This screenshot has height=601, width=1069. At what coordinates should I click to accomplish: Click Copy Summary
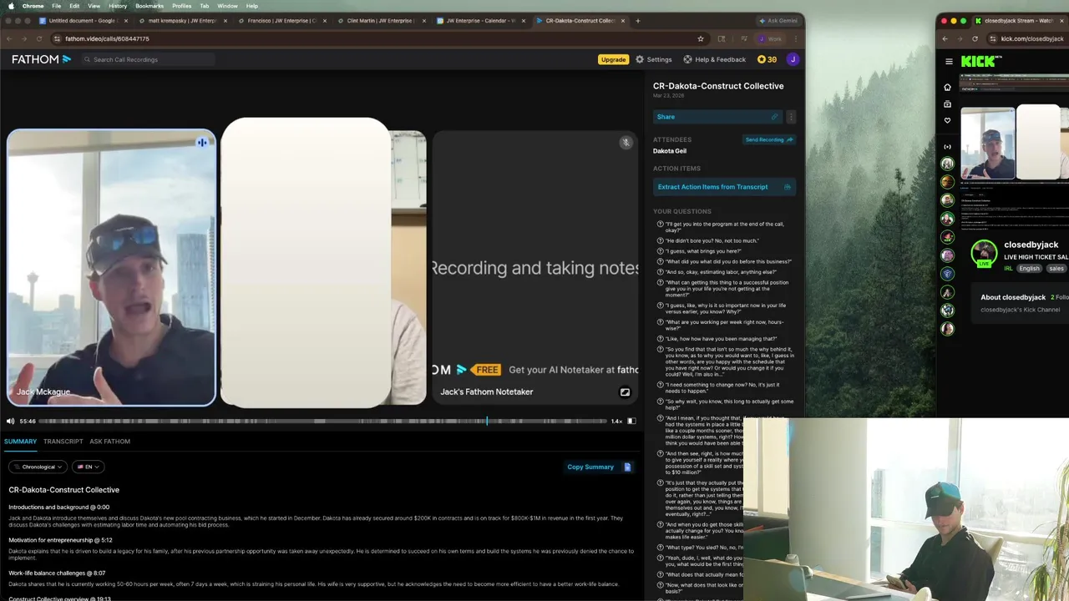[590, 467]
